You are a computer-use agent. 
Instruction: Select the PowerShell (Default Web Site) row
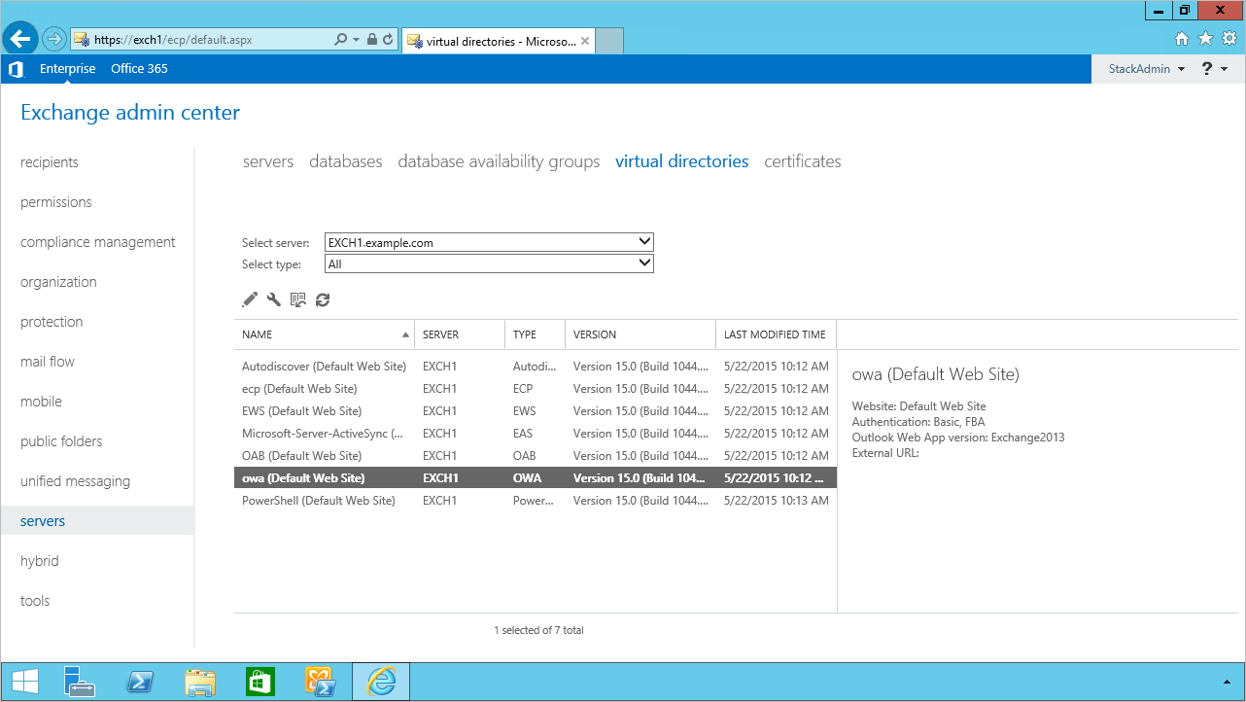tap(535, 501)
